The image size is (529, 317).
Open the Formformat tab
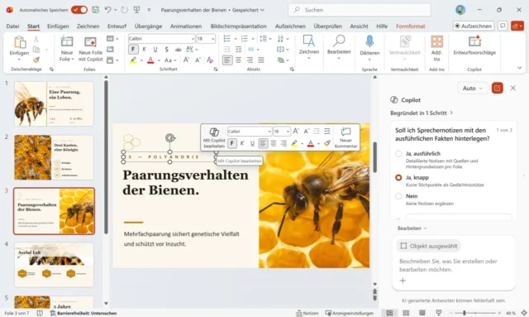[x=411, y=26]
